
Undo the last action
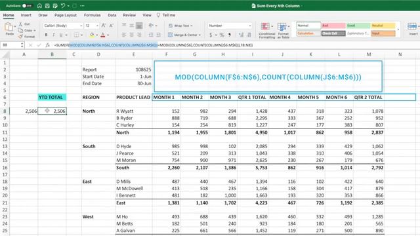coord(63,6)
